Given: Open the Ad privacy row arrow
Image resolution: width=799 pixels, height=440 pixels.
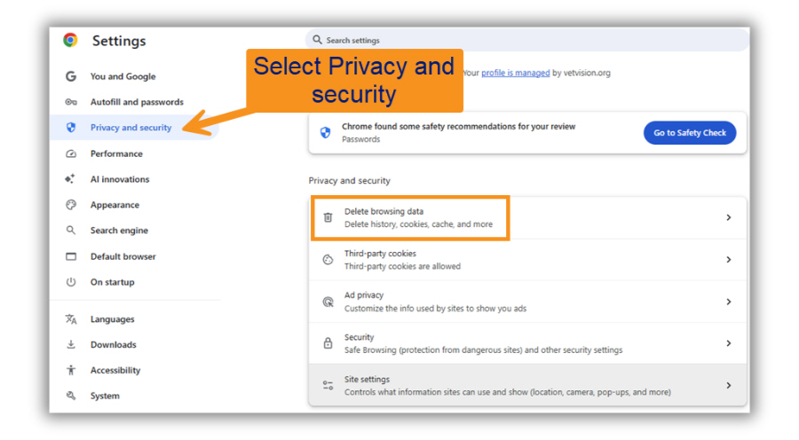Looking at the screenshot, I should [x=728, y=302].
